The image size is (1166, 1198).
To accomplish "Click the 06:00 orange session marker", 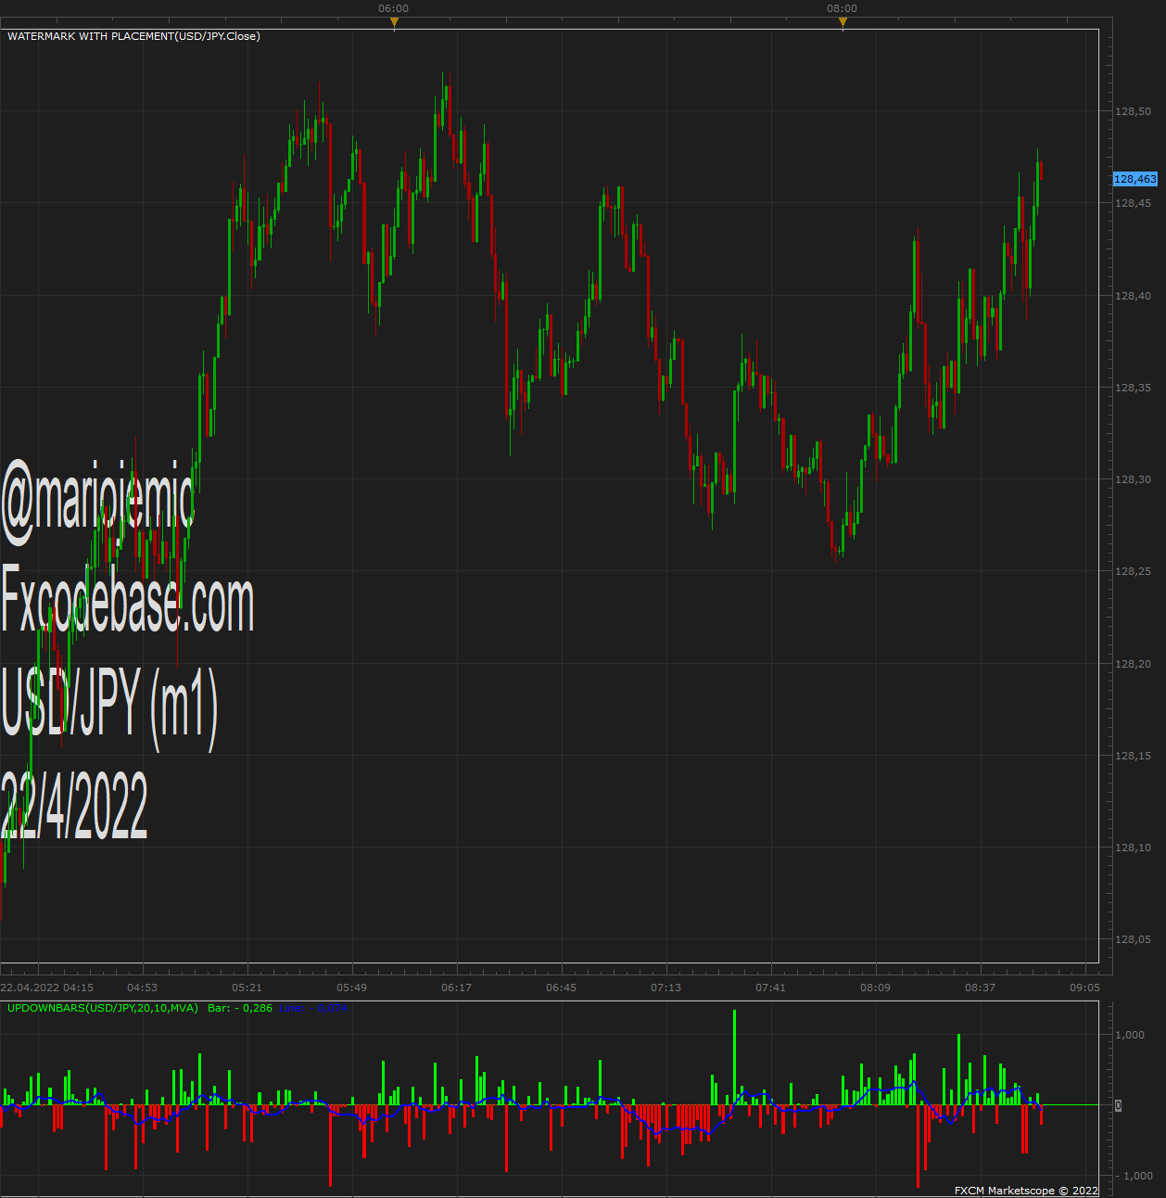I will coord(394,21).
